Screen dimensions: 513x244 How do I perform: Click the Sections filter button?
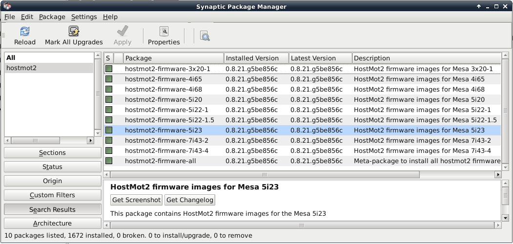(x=52, y=152)
